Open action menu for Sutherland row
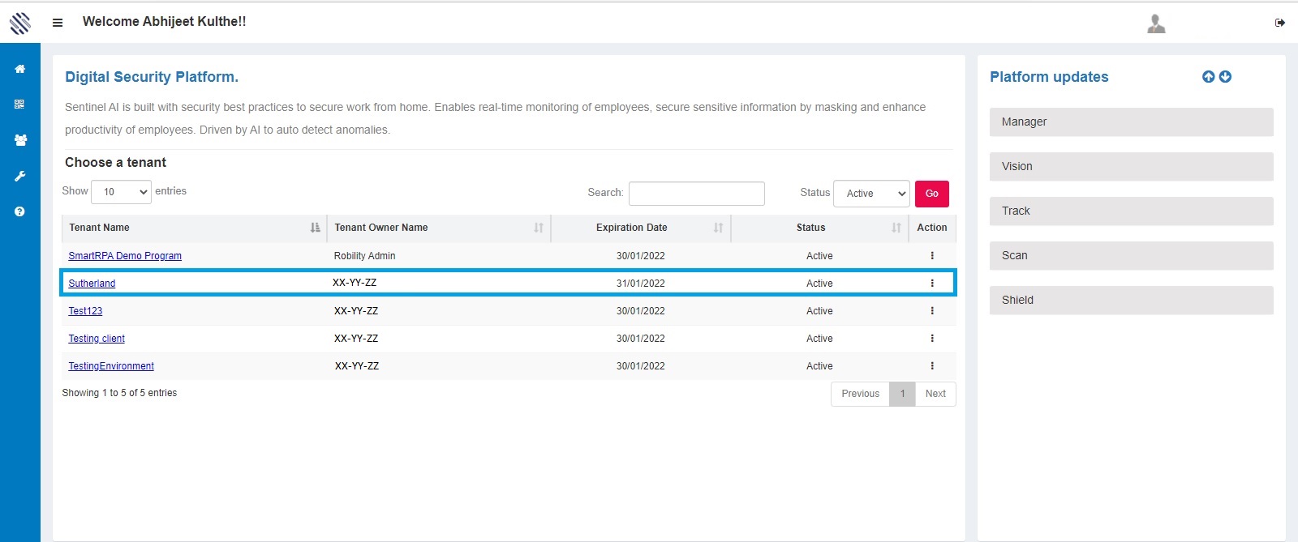 932,284
